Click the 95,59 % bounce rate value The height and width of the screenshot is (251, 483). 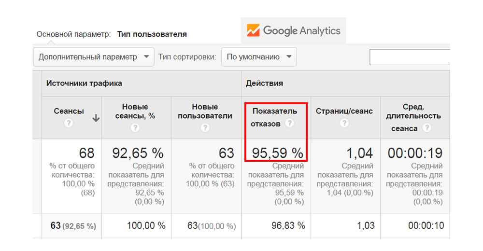tap(277, 153)
